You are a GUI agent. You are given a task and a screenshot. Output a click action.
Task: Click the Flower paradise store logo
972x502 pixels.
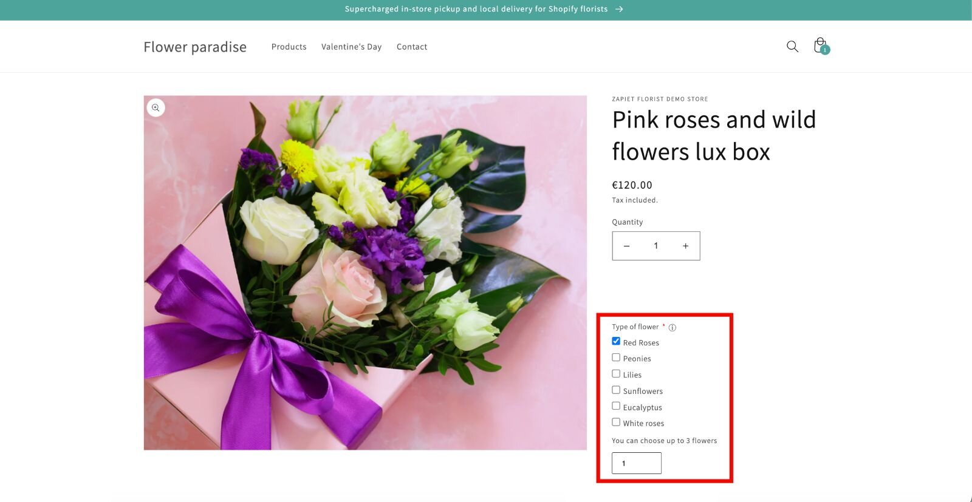click(x=195, y=47)
